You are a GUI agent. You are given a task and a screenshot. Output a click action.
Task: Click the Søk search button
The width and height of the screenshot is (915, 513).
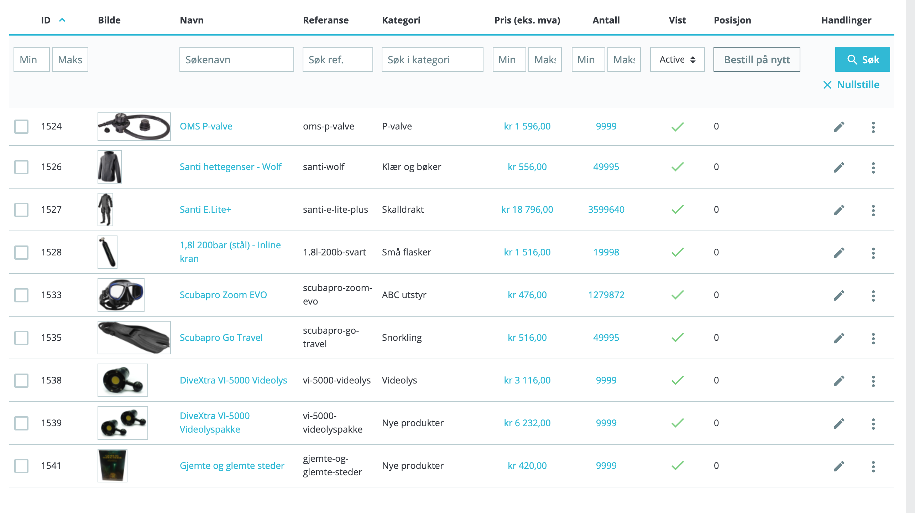pos(862,59)
